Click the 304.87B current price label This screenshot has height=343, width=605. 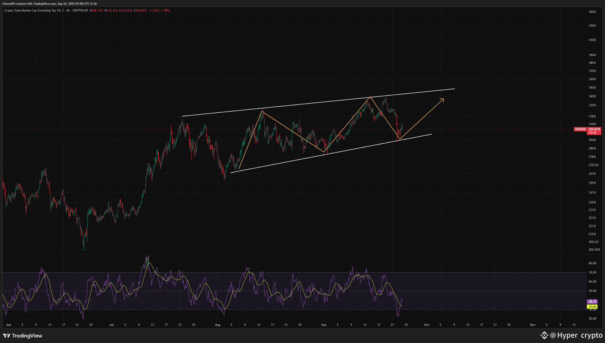[594, 129]
